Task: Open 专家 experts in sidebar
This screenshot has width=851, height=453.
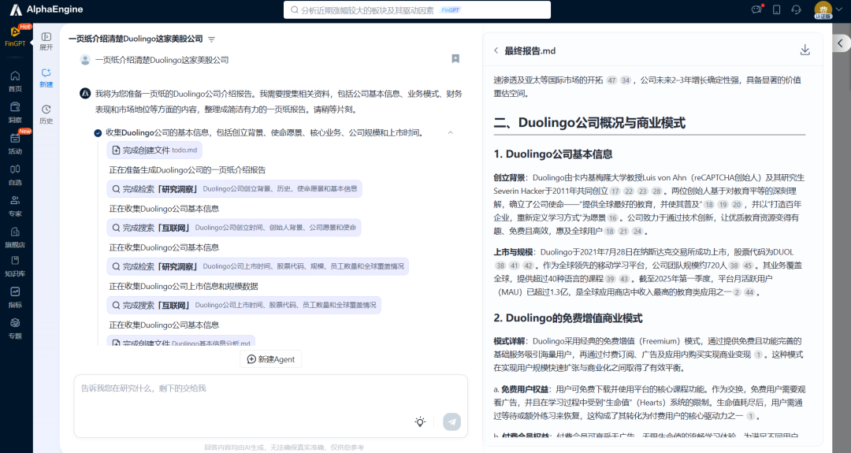Action: [15, 206]
